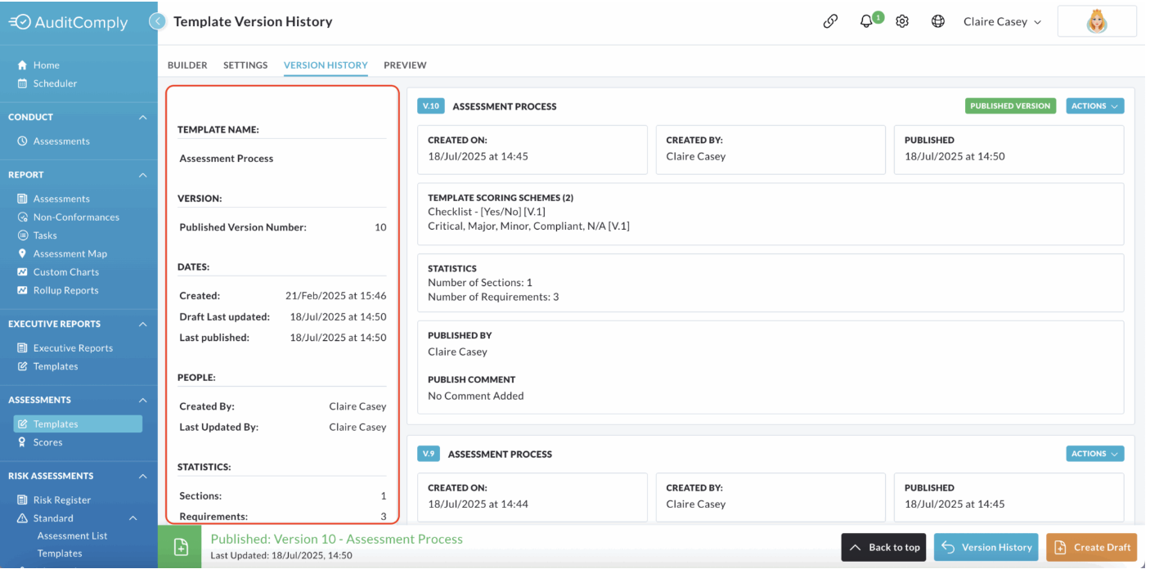The width and height of the screenshot is (1150, 569).
Task: Click the PUBLISHED VERSION badge
Action: pos(1010,106)
